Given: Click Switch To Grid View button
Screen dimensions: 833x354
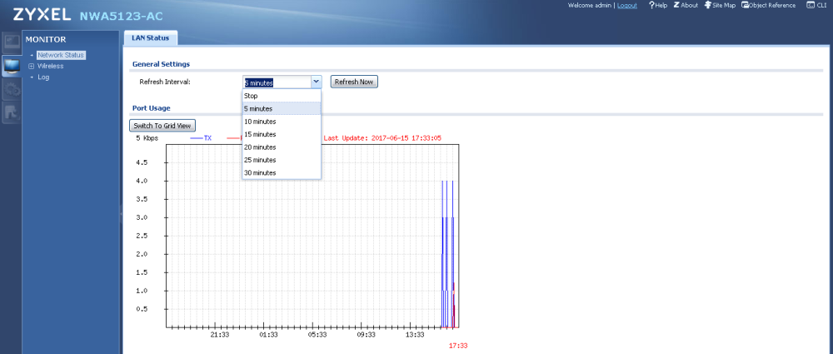Looking at the screenshot, I should pyautogui.click(x=163, y=126).
